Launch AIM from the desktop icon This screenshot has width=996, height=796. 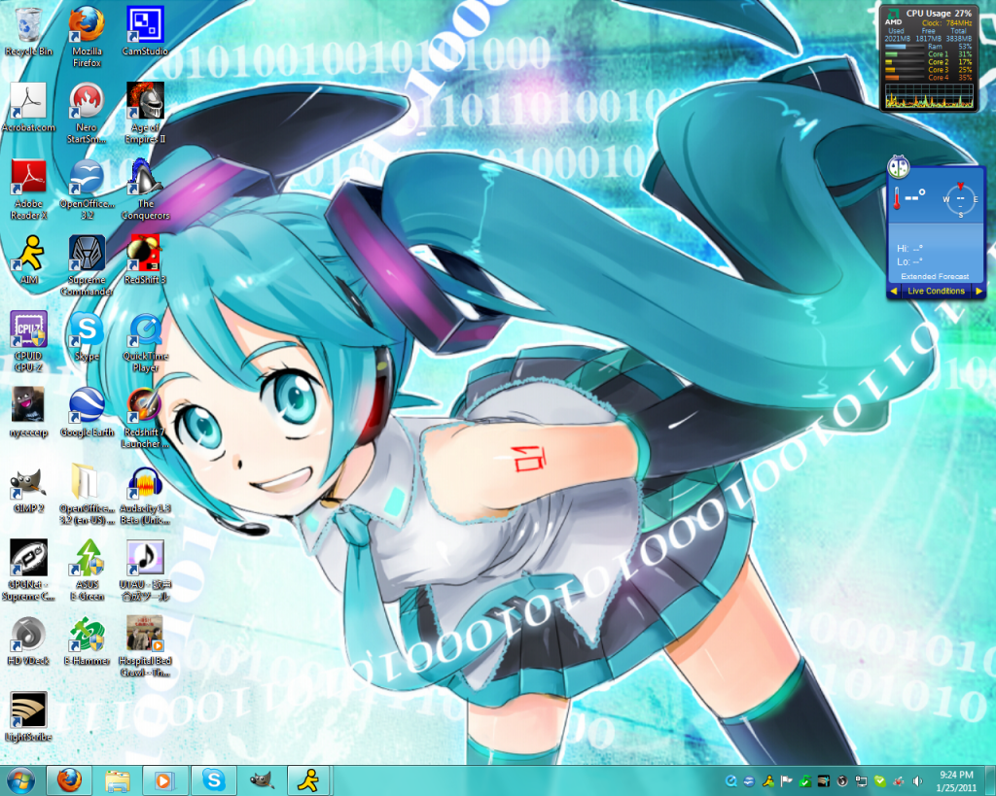(28, 260)
